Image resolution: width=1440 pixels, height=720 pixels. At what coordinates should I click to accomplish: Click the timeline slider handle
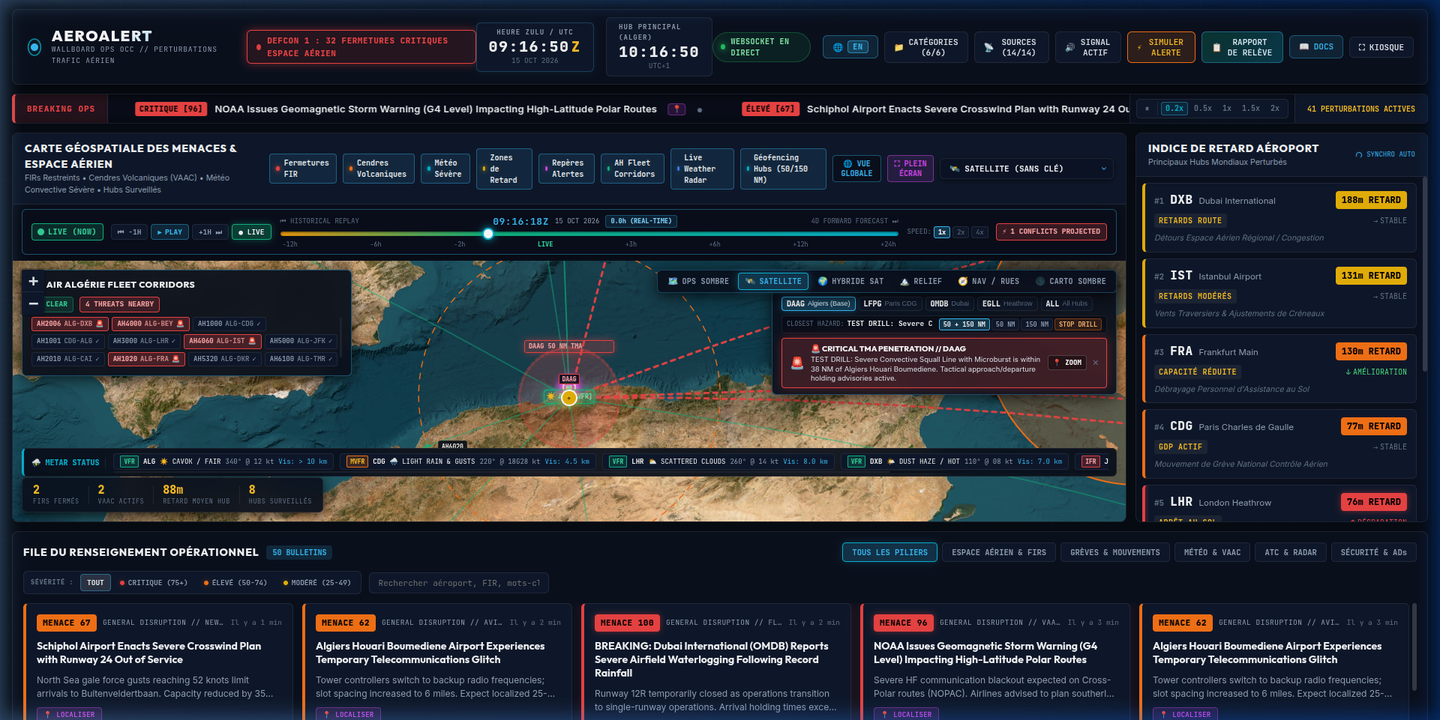click(488, 234)
